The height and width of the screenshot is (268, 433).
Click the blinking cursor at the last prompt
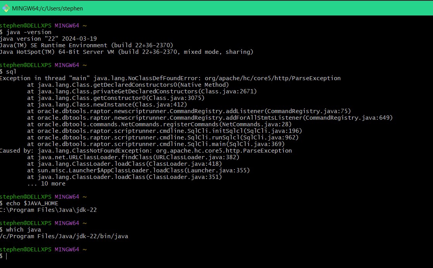[x=6, y=256]
